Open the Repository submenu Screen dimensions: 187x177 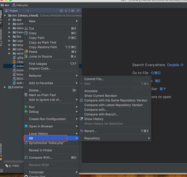[115, 138]
